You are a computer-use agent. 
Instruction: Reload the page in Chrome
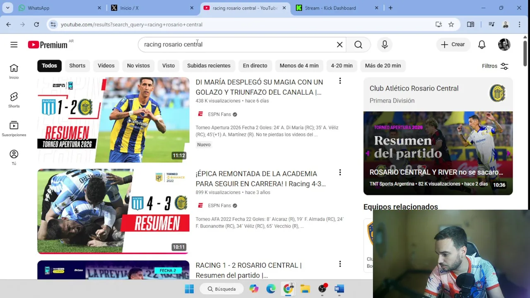[x=36, y=24]
